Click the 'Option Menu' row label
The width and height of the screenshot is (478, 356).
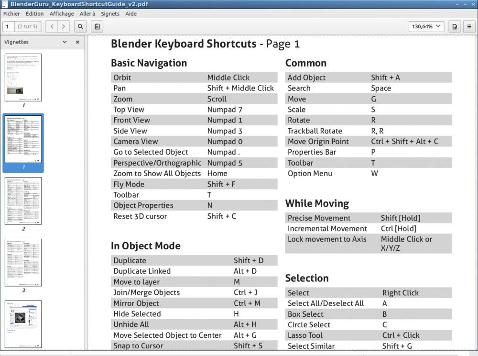[x=310, y=174]
